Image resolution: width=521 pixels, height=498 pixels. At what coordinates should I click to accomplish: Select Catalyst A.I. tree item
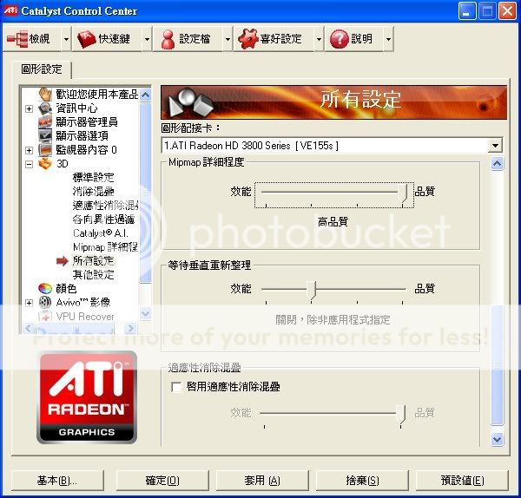click(101, 233)
